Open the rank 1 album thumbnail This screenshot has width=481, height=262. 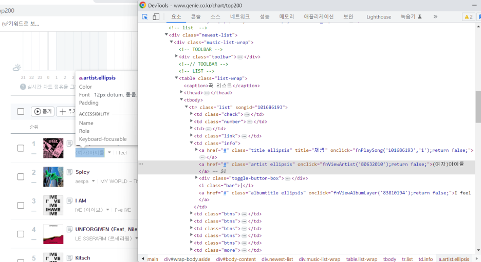pos(53,148)
